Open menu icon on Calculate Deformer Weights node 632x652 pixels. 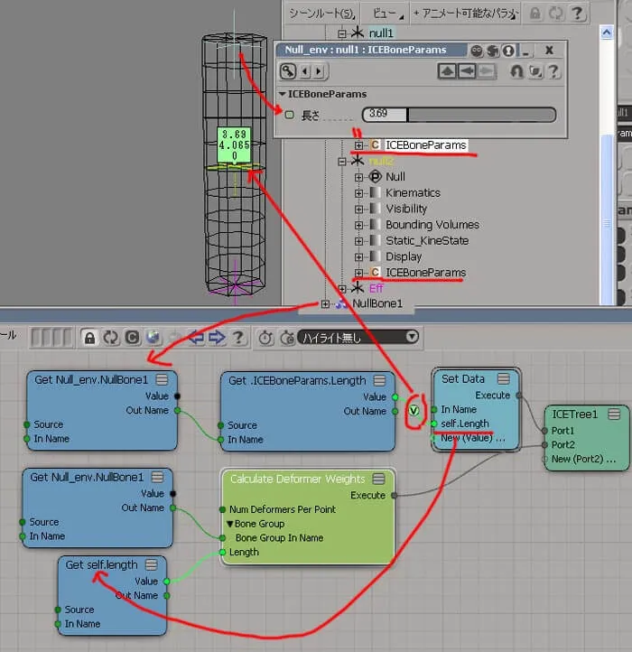[x=378, y=479]
